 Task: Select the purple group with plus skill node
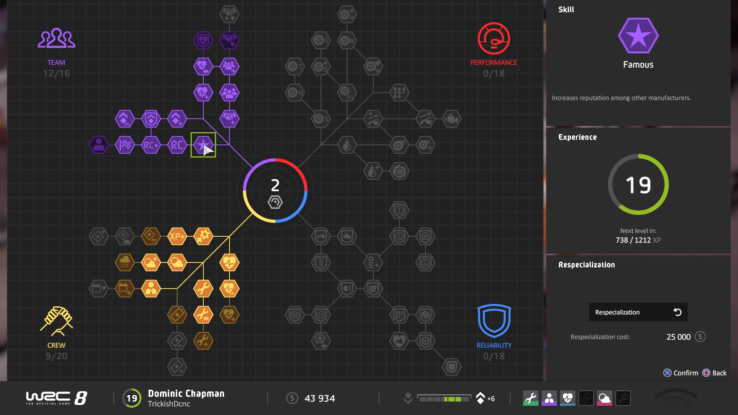229,66
